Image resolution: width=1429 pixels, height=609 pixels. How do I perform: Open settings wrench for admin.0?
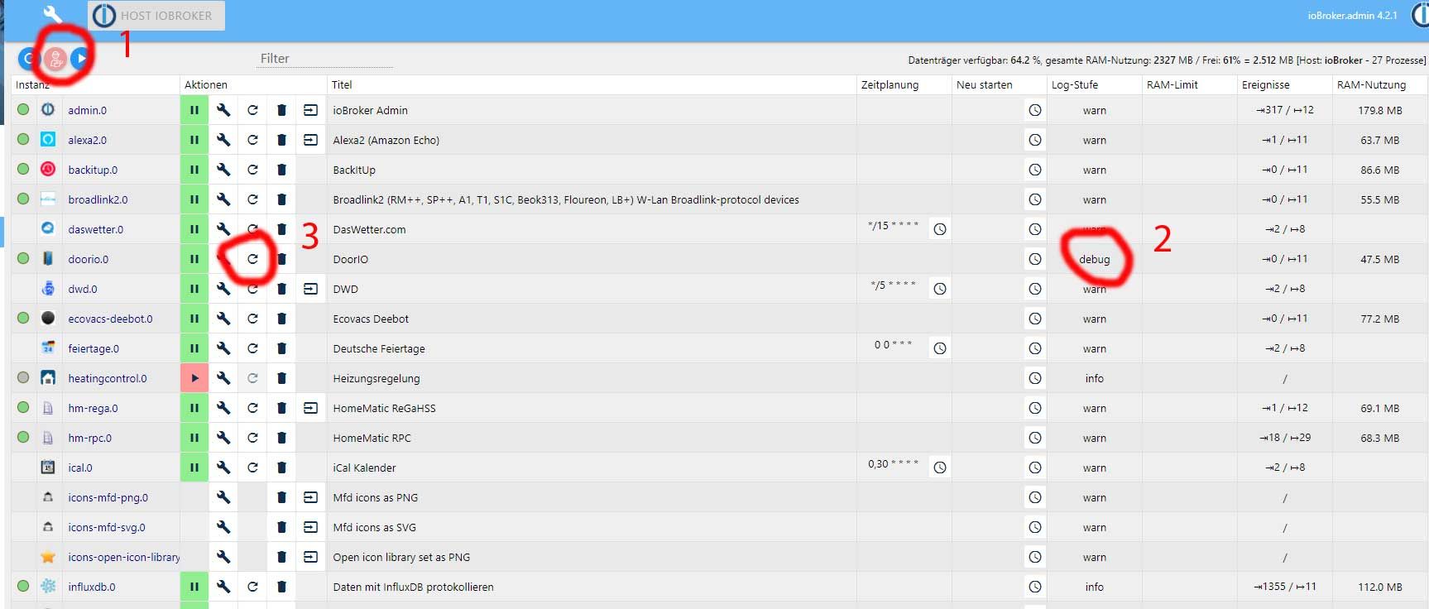(x=223, y=110)
